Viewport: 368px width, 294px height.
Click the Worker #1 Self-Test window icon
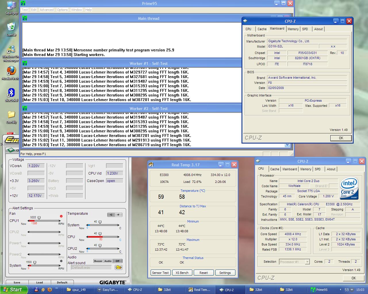[25, 63]
